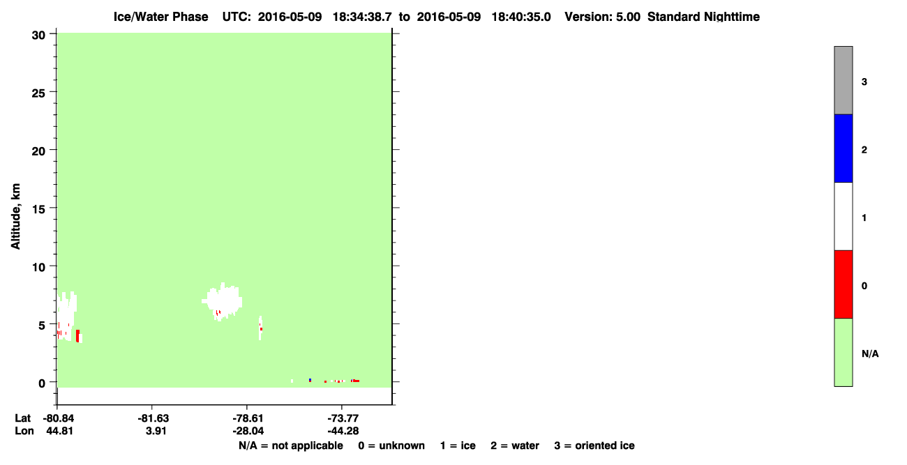Click legend text '2 = water'
Image resolution: width=907 pixels, height=465 pixels.
(x=515, y=445)
